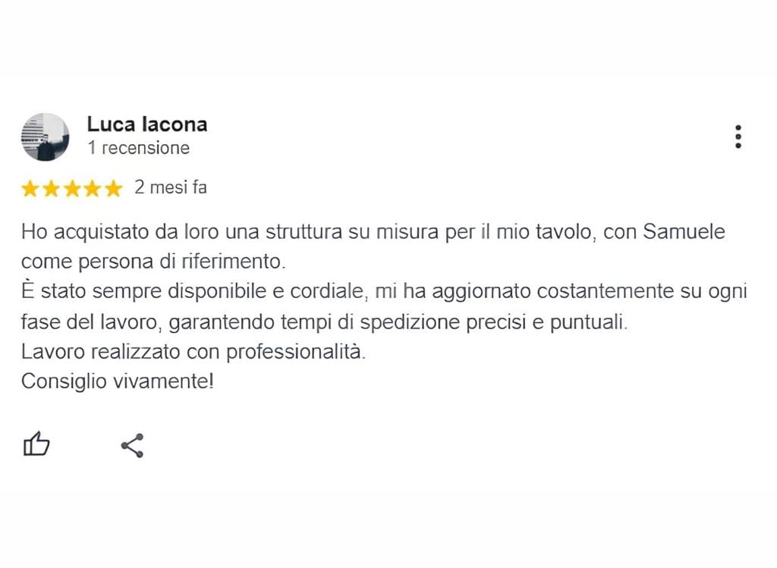Screen dimensions: 777x568
Task: Click the reviewer name Luca Iacona
Action: pos(146,124)
